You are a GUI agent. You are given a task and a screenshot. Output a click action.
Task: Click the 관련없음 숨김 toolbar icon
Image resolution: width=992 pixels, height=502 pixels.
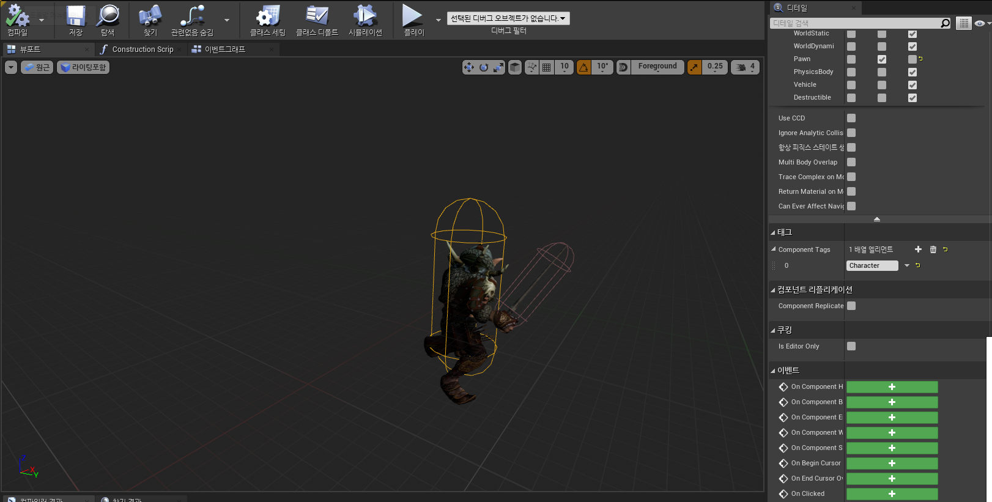(192, 17)
